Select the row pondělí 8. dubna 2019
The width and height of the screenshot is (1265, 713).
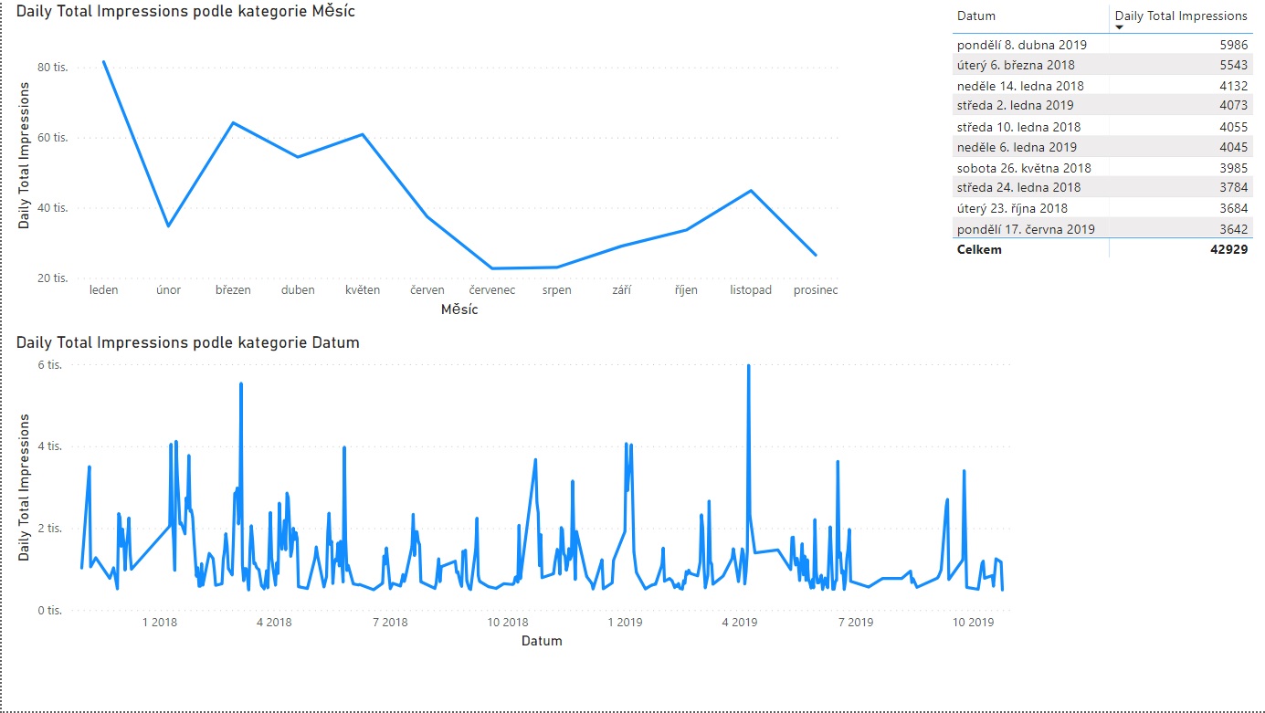point(1021,45)
